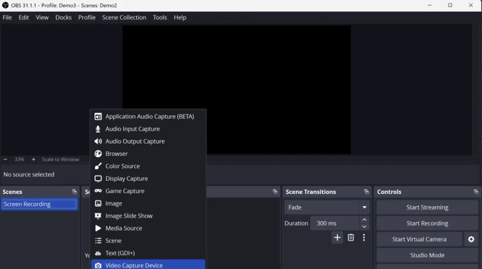Add a Text (GDI+) source
Viewport: 482px width, 269px height.
[x=148, y=253]
